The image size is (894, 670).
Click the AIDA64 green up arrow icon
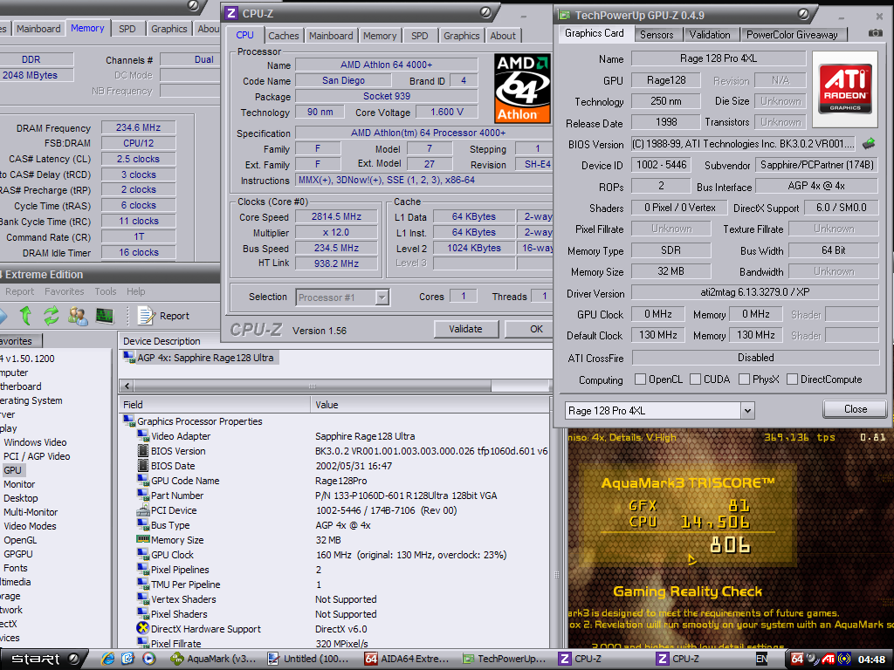click(25, 315)
